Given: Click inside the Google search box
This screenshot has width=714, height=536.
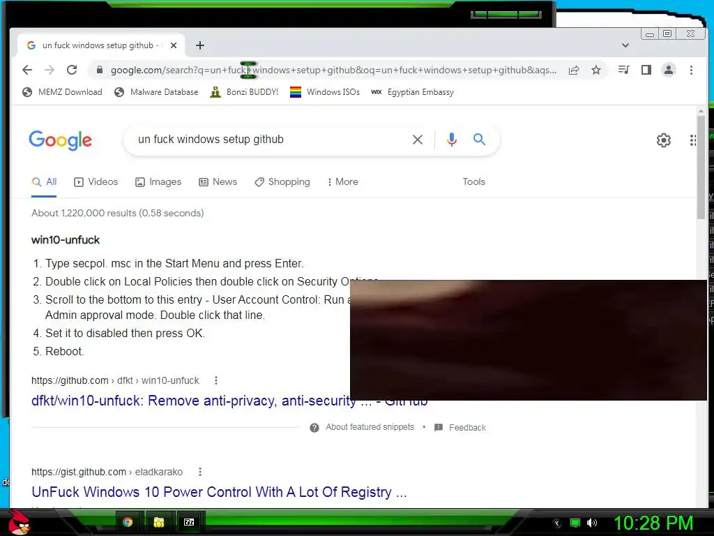Looking at the screenshot, I should pyautogui.click(x=268, y=139).
